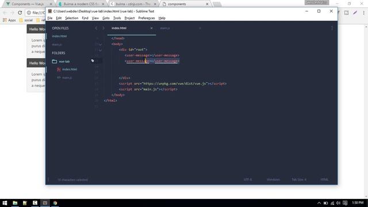368x207 pixels.
Task: Open index.html in the vue-lab folder
Action: pos(70,69)
